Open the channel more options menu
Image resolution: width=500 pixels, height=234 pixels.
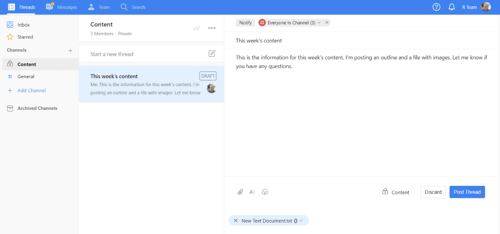[x=212, y=28]
